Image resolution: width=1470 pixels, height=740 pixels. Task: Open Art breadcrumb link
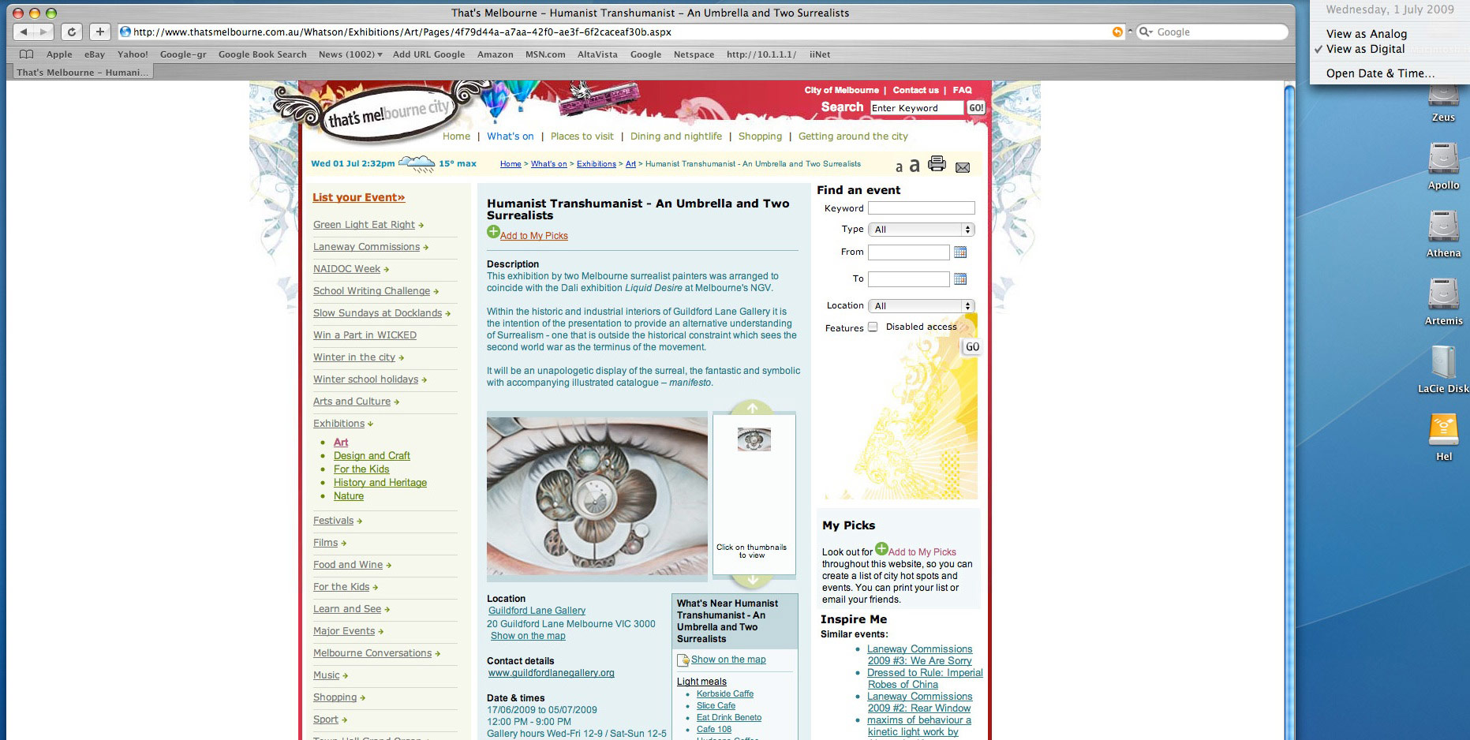(x=630, y=164)
